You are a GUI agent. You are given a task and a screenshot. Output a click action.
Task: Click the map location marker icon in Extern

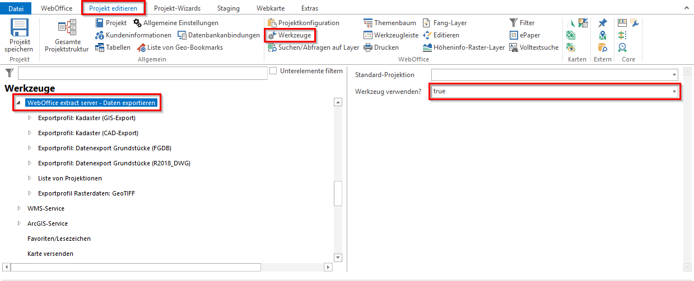coord(603,35)
